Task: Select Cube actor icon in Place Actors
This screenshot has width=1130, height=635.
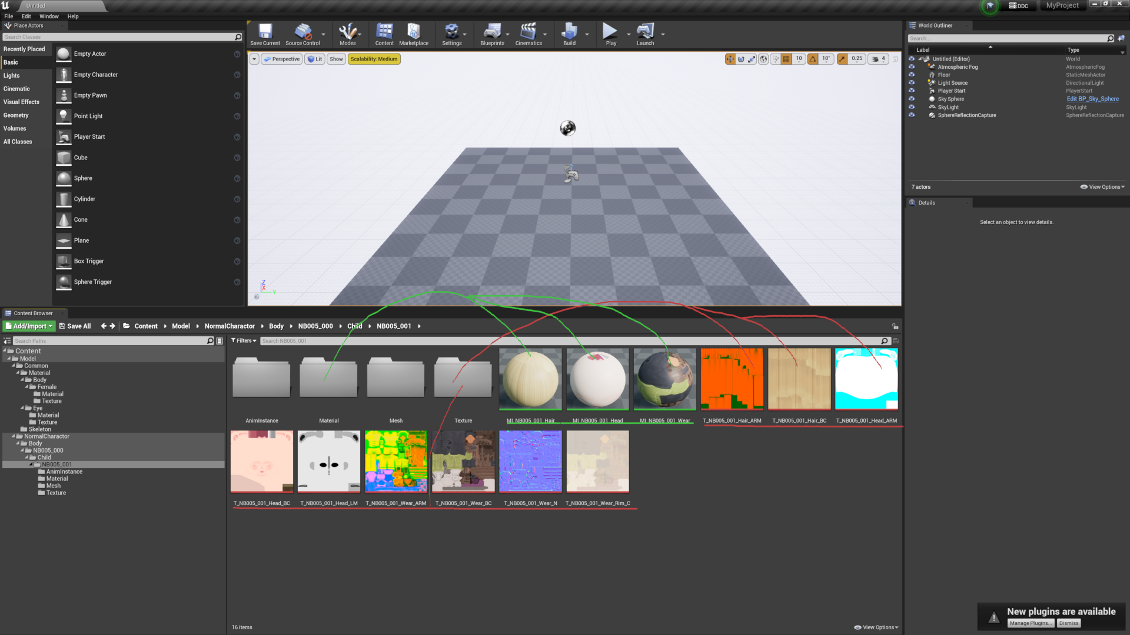Action: click(x=64, y=158)
